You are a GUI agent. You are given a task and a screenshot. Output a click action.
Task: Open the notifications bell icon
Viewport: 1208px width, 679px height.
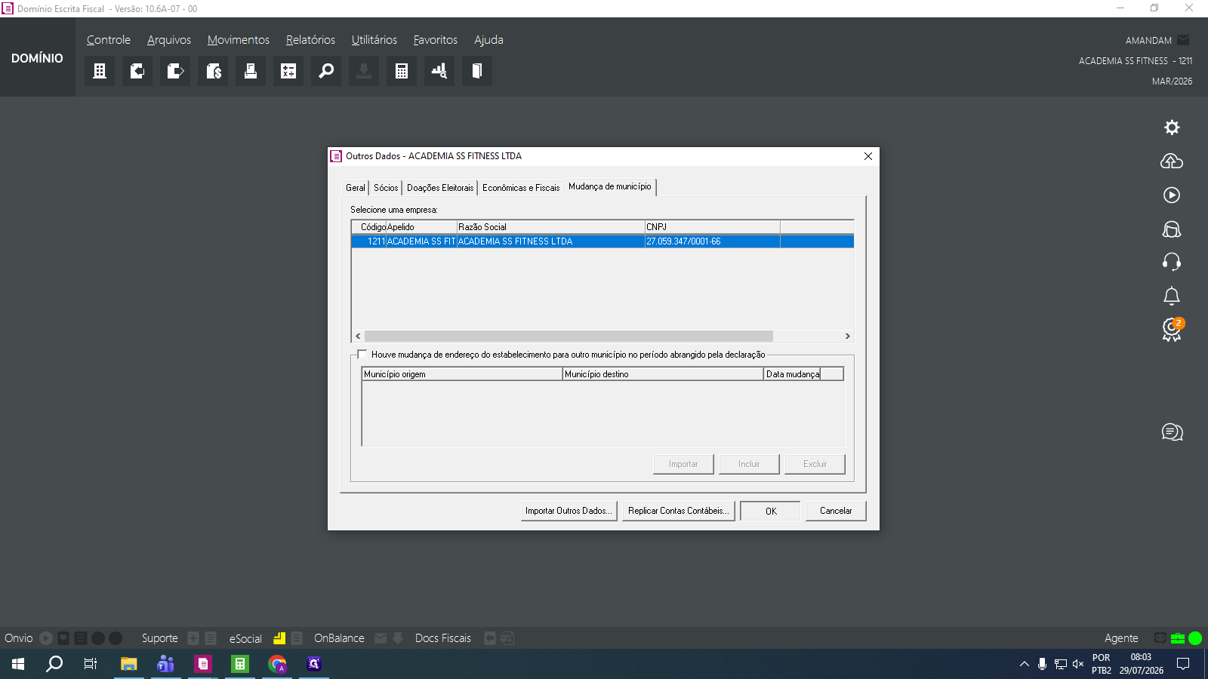[1172, 296]
